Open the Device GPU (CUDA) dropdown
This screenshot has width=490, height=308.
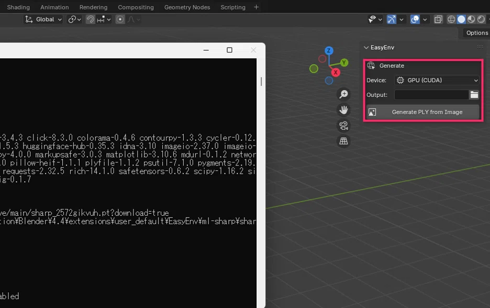click(x=437, y=80)
